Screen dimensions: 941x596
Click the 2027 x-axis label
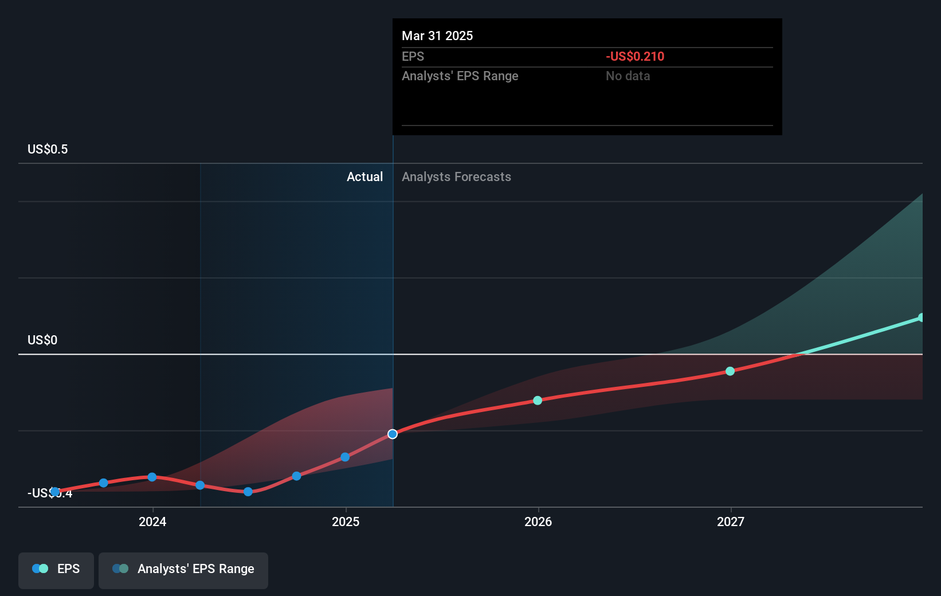[731, 521]
